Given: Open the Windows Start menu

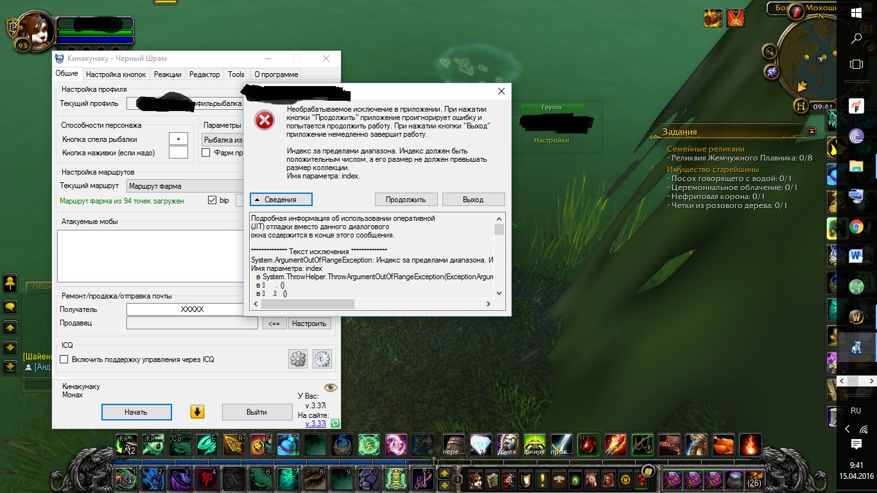Looking at the screenshot, I should 856,13.
